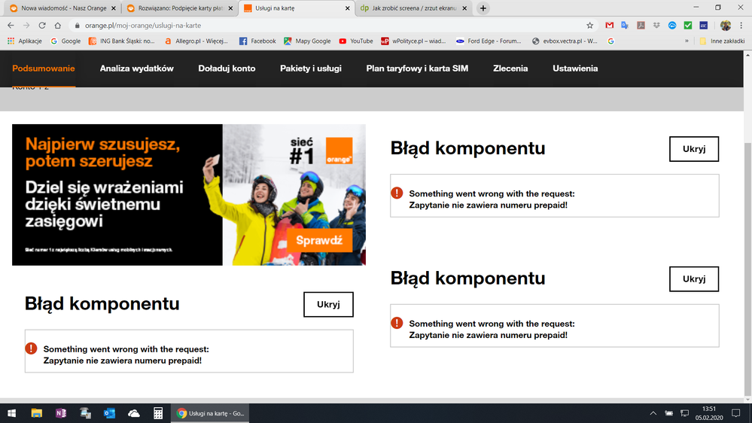Open the browser home page icon
The image size is (752, 423).
pyautogui.click(x=57, y=26)
